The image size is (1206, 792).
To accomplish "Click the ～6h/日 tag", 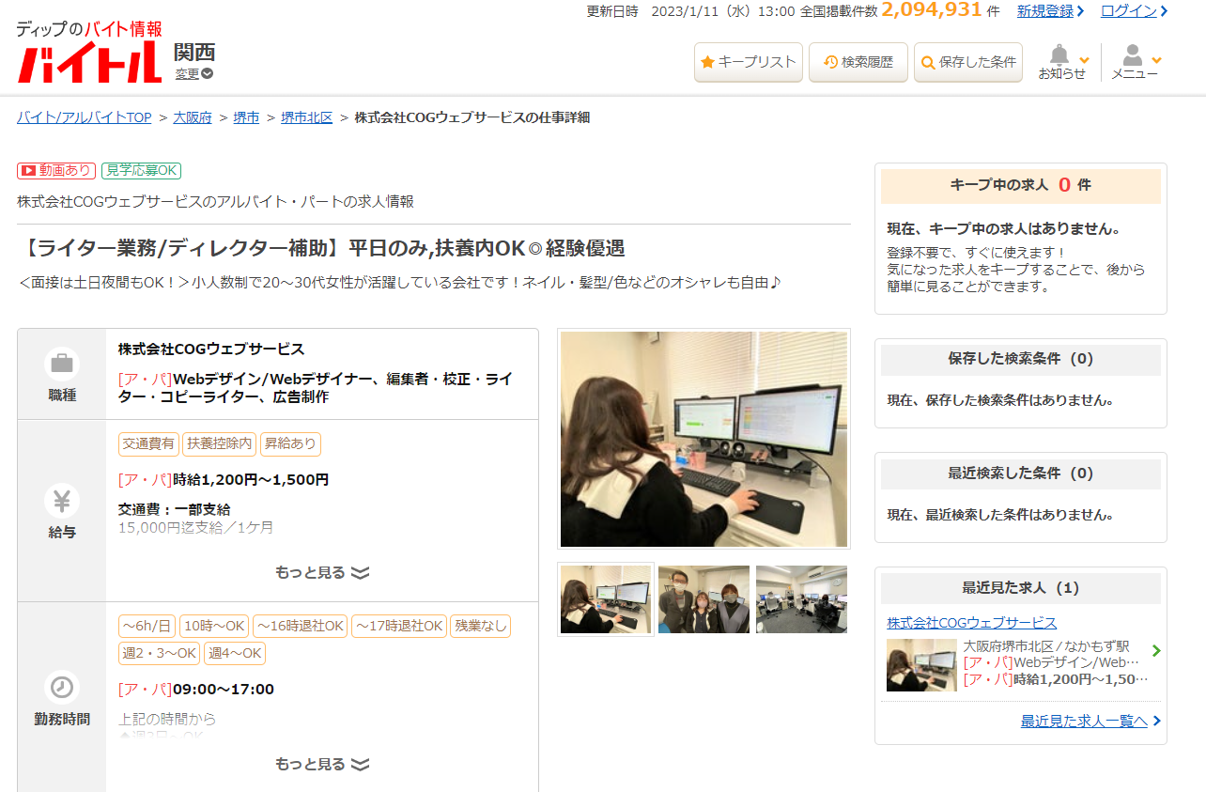I will click(x=147, y=626).
